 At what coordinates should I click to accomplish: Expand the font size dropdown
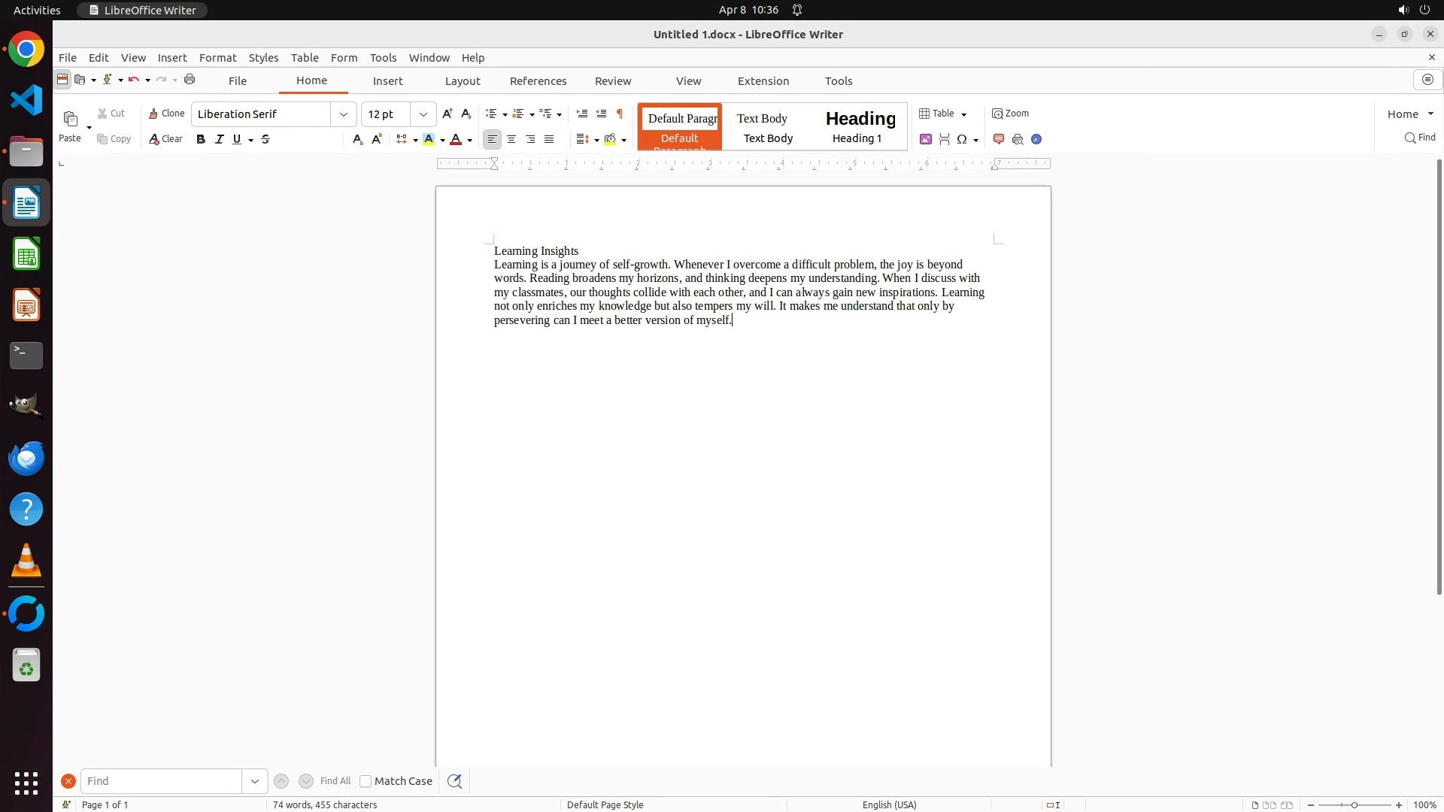423,114
